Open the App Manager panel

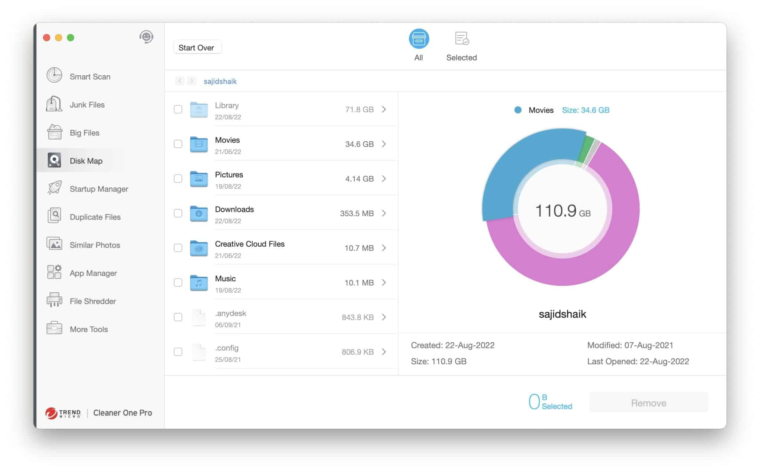(x=94, y=272)
